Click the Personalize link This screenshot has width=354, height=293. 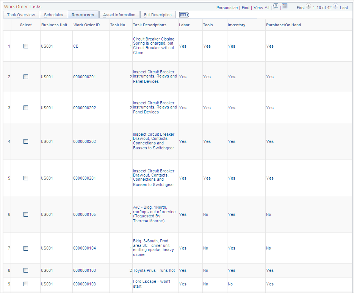click(x=227, y=7)
